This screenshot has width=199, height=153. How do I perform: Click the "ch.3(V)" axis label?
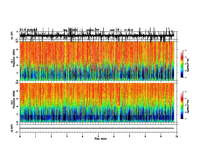coord(12,128)
